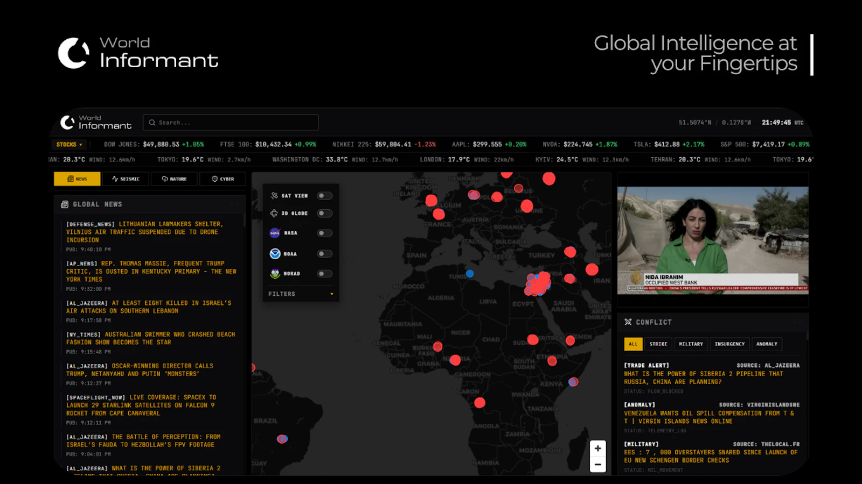Click into the Search input field
Image resolution: width=862 pixels, height=484 pixels.
[x=231, y=123]
